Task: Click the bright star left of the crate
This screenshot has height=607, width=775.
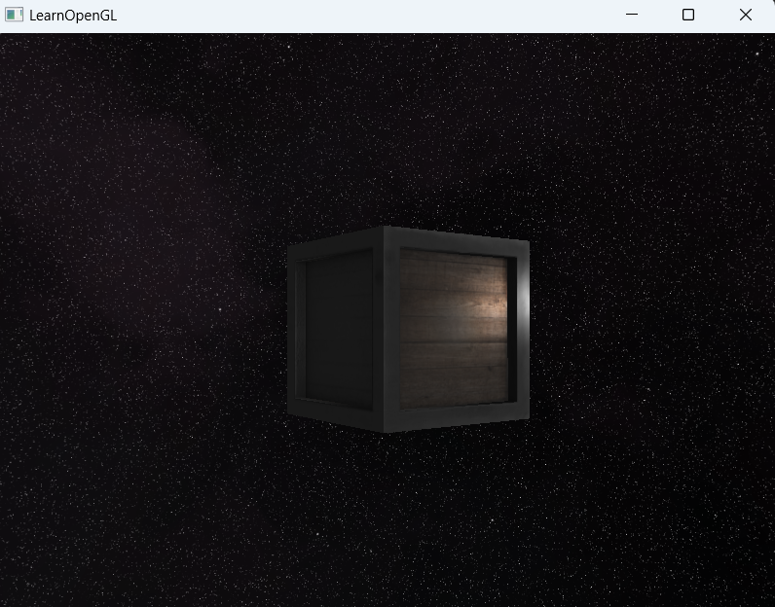Action: coord(220,309)
